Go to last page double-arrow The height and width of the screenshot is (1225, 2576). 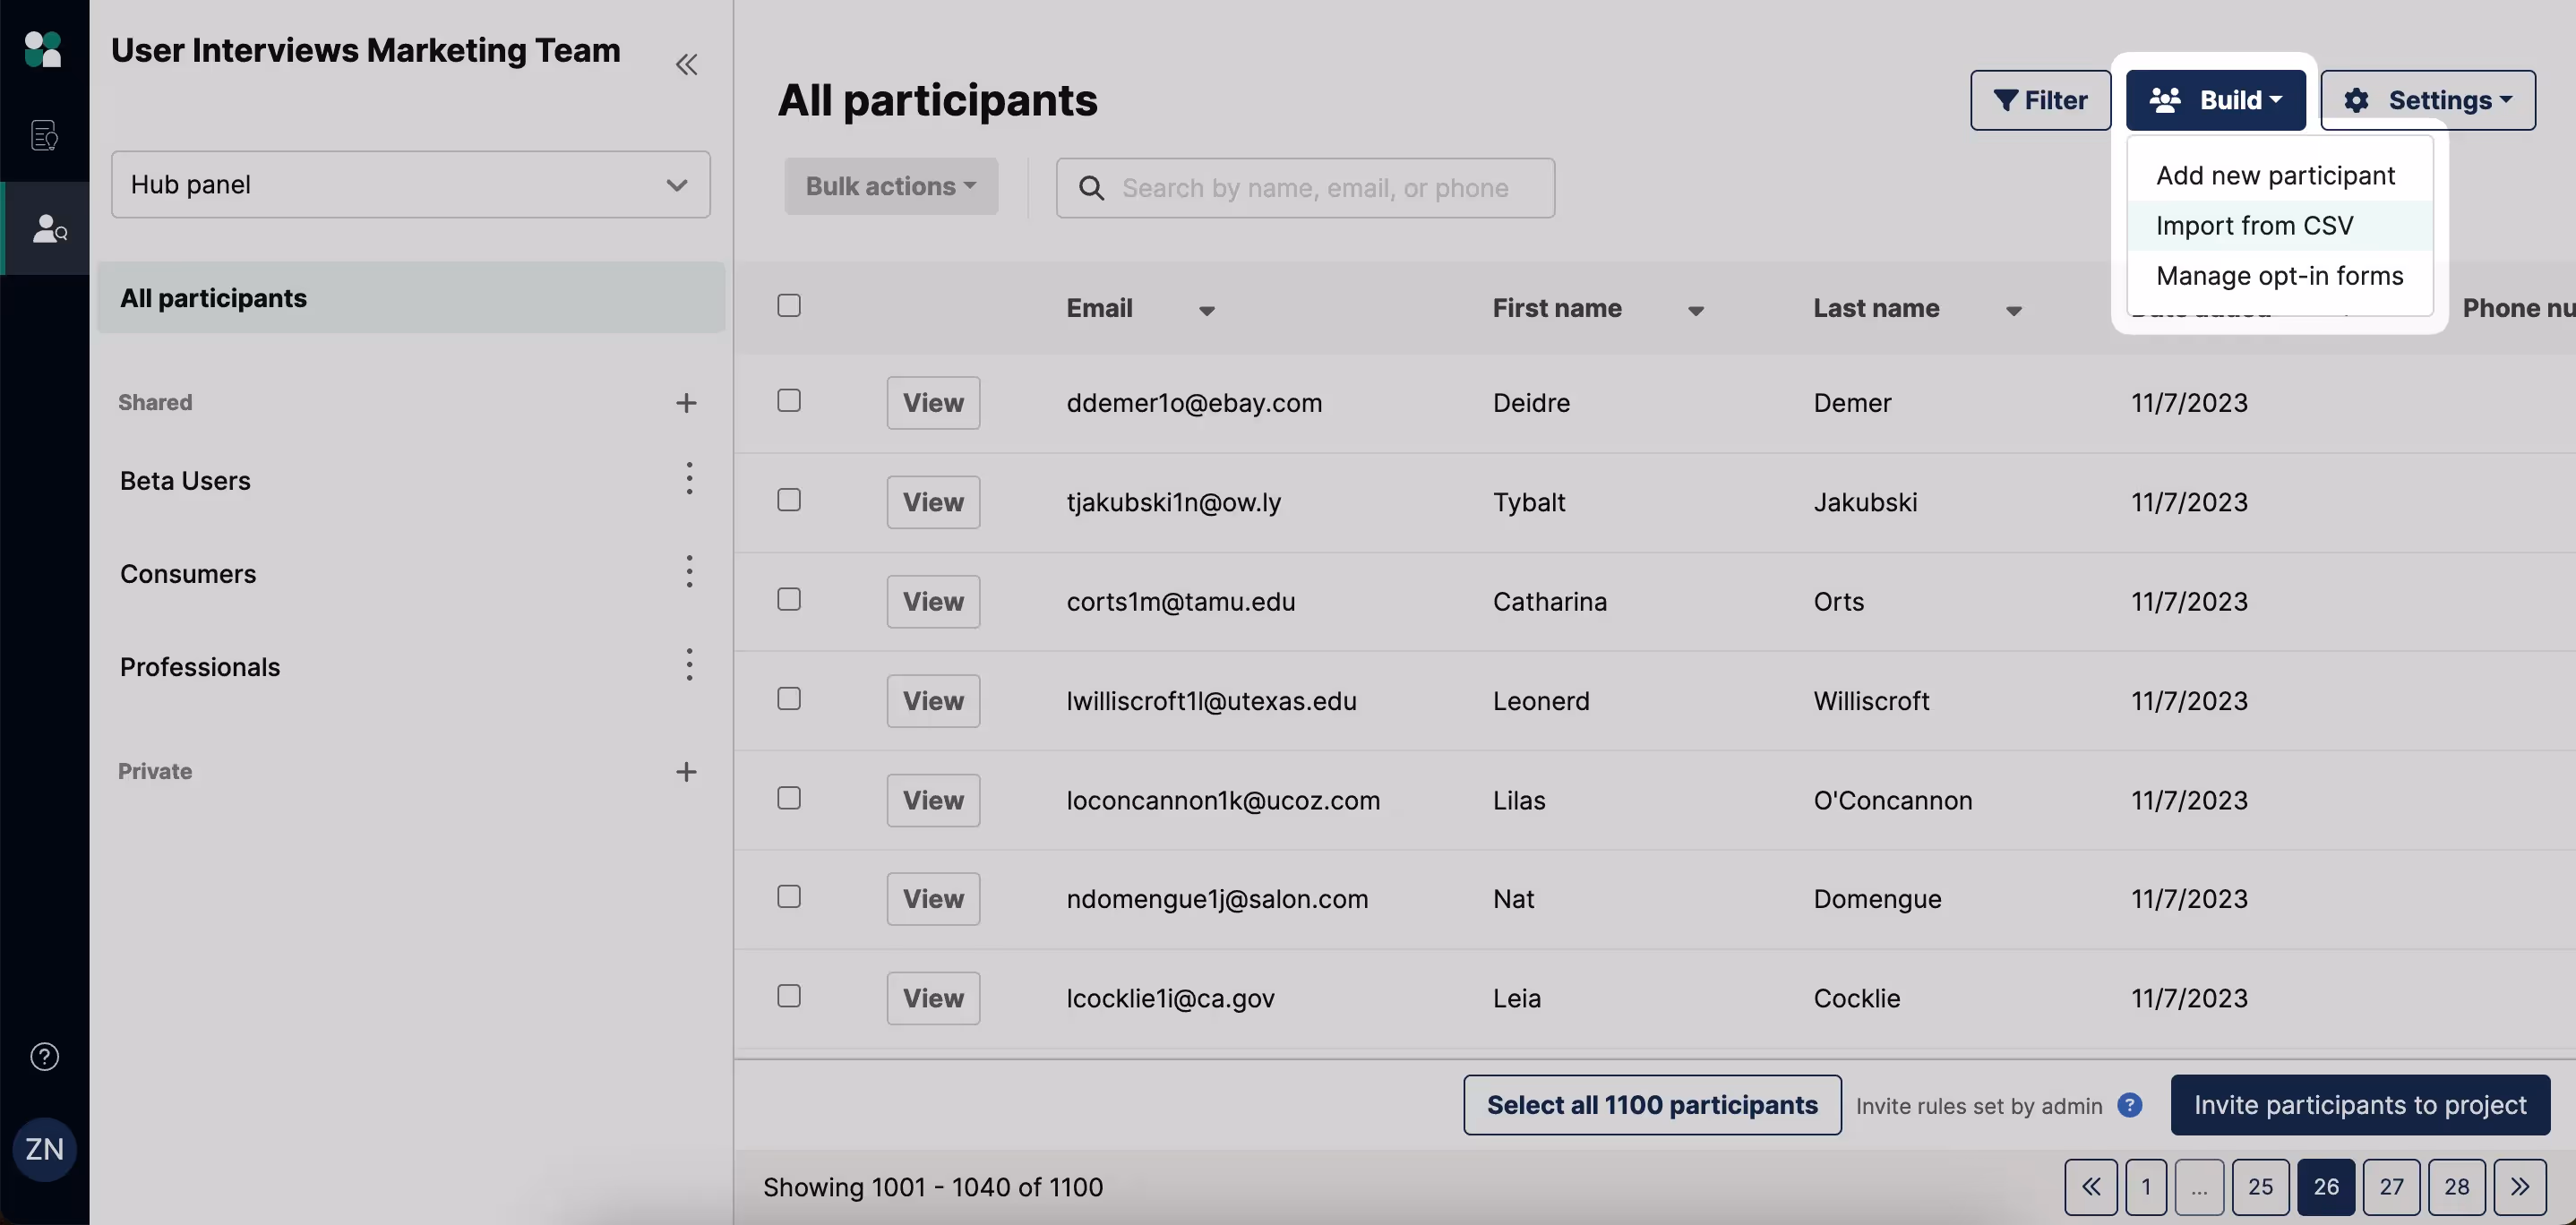pos(2519,1187)
